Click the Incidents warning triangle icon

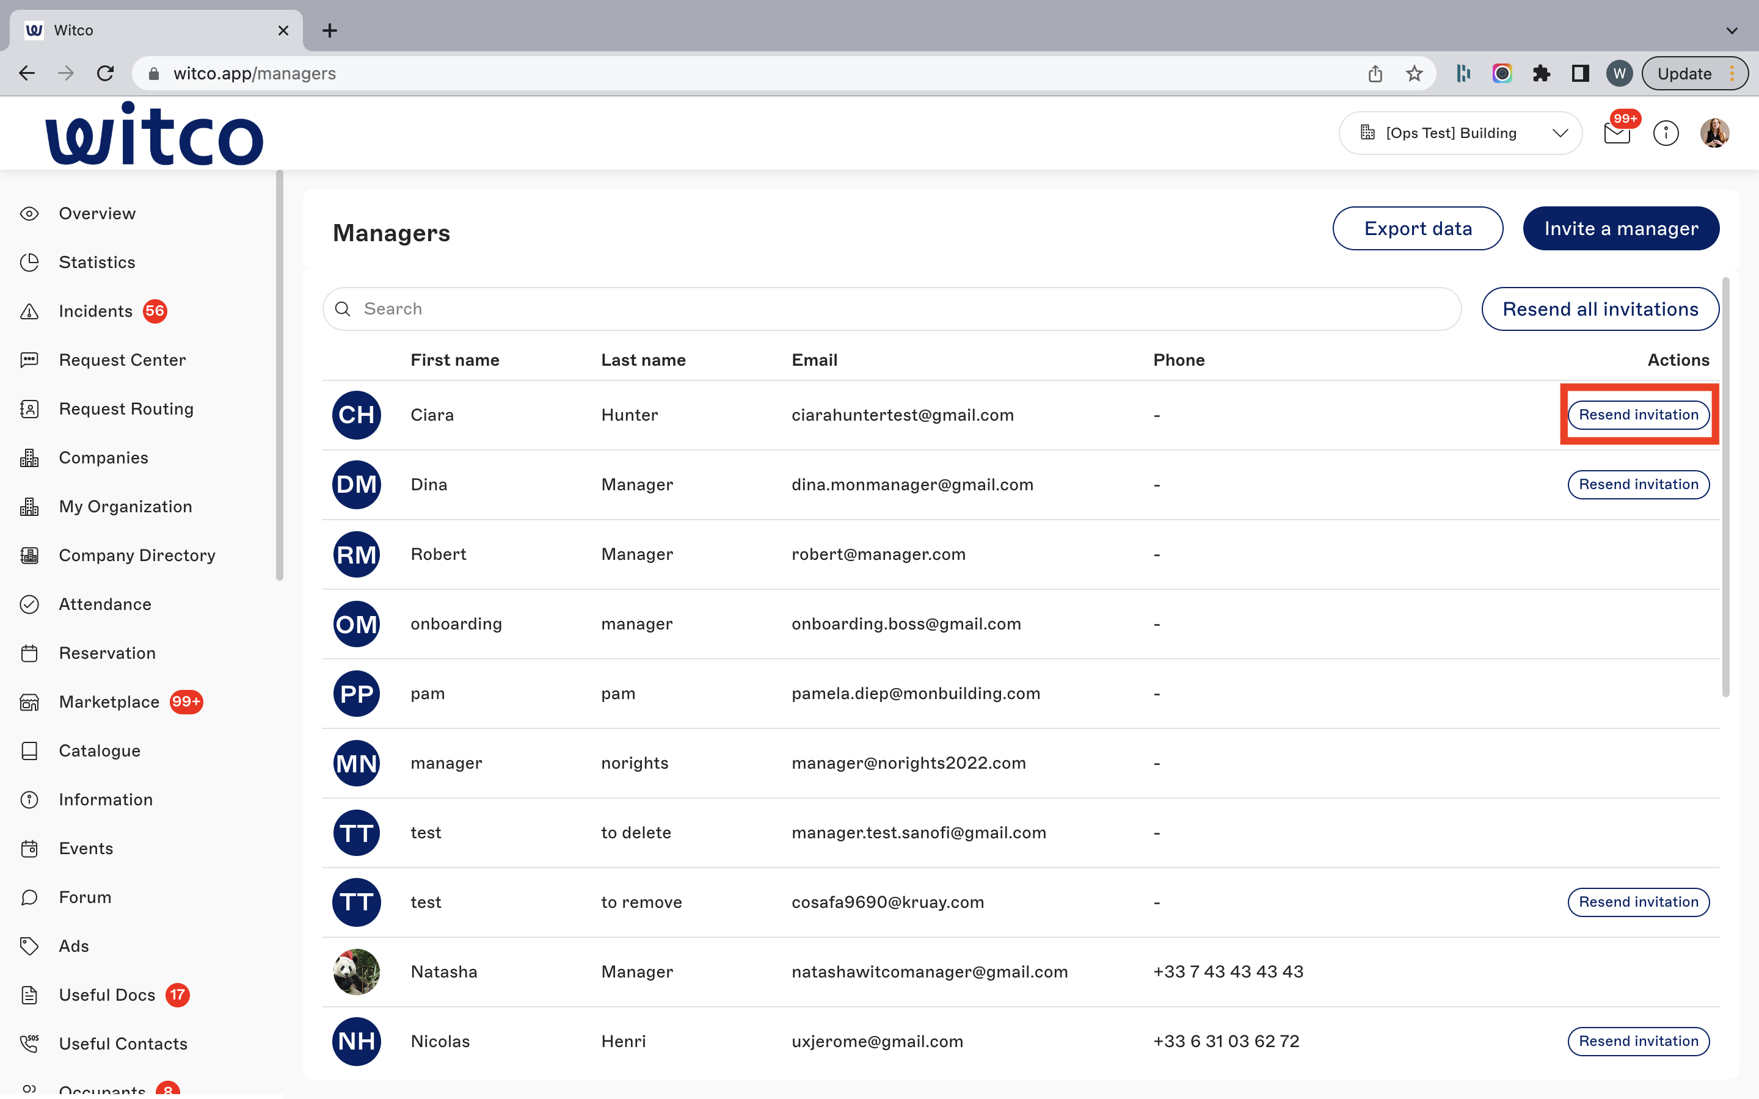pos(29,311)
